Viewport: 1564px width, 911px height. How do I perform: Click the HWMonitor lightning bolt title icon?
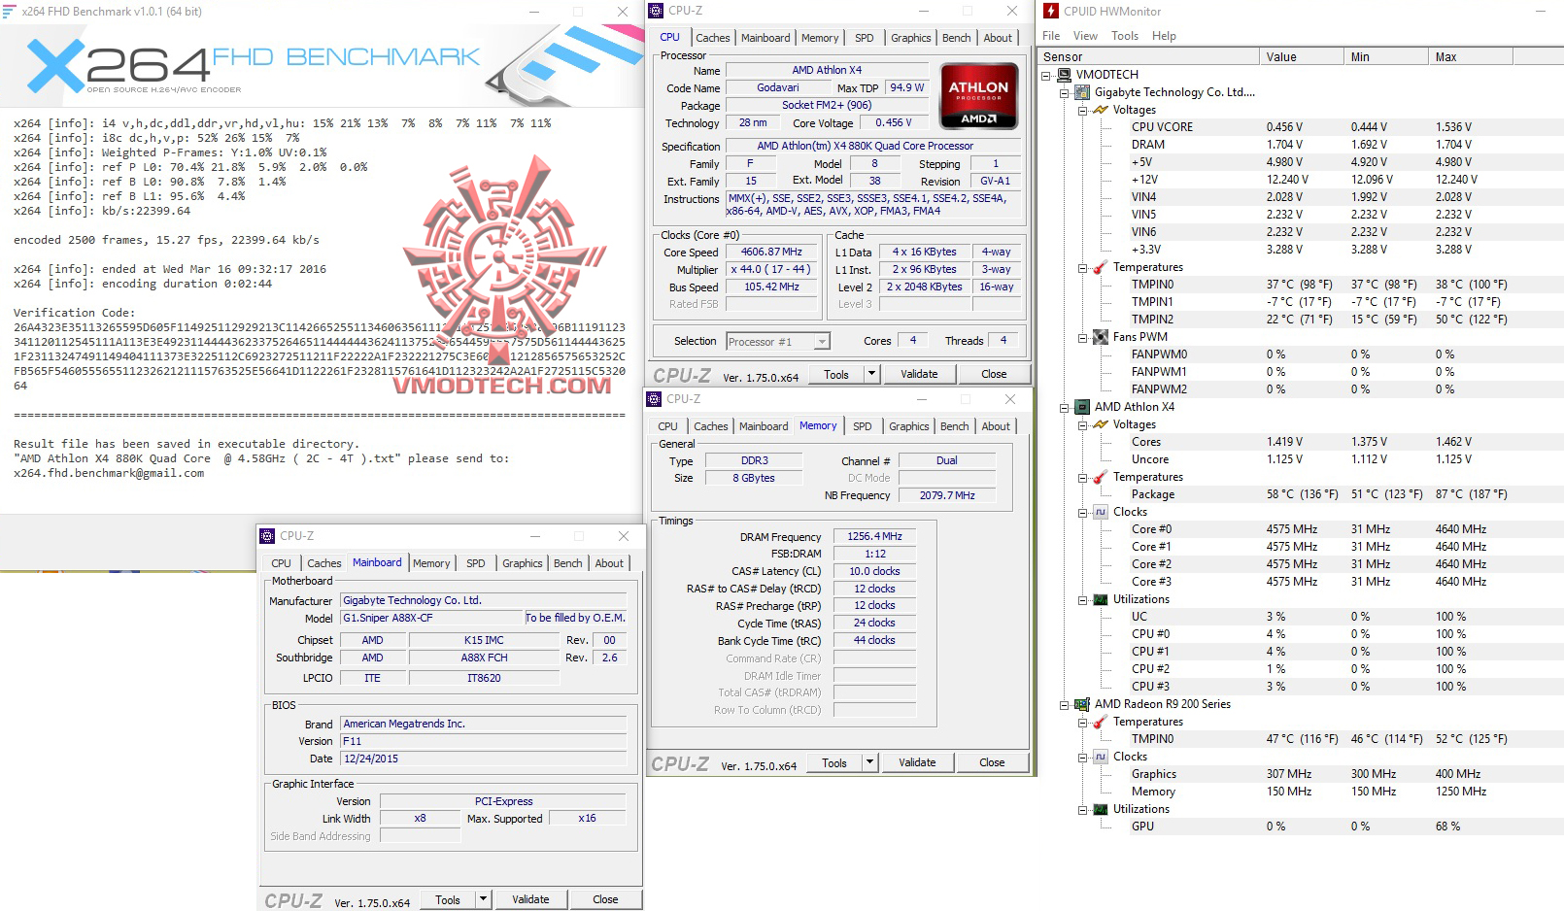click(x=1051, y=11)
